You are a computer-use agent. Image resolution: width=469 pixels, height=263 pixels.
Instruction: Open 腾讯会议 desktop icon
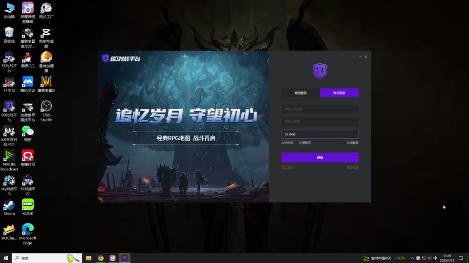[x=27, y=84]
